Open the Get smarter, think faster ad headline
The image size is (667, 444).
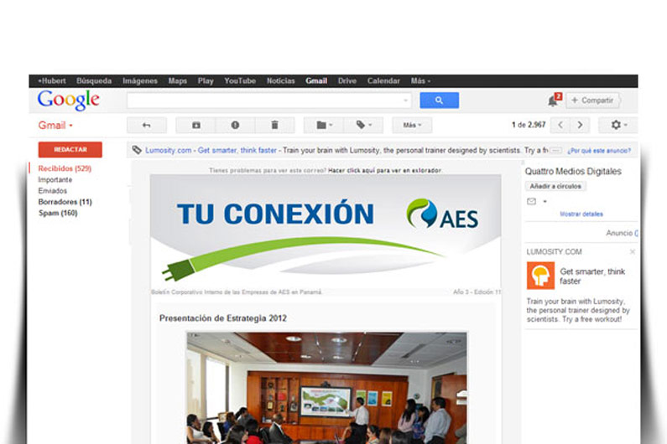pyautogui.click(x=592, y=276)
